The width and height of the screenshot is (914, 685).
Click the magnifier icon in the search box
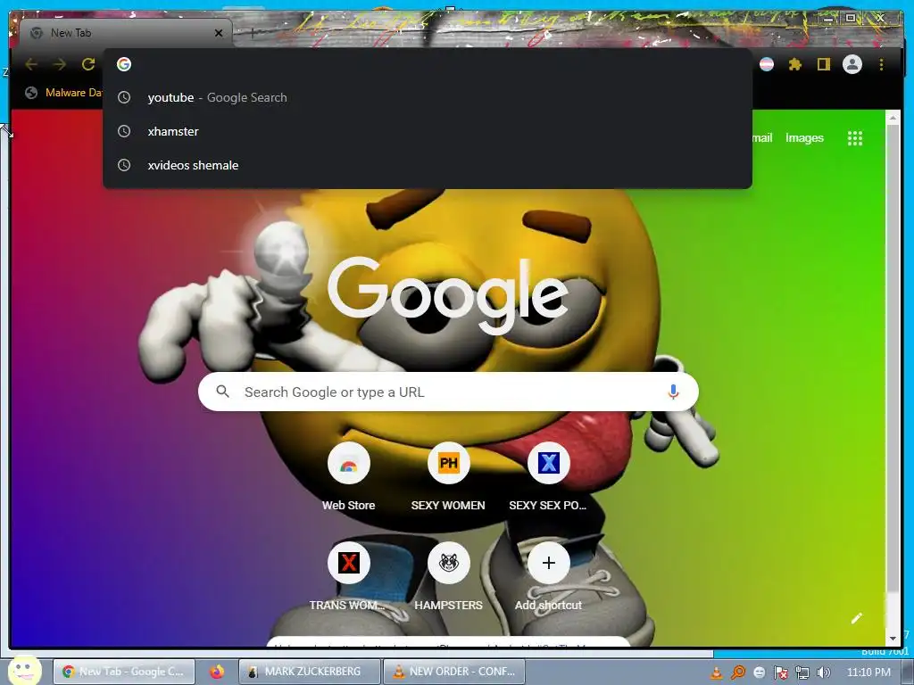point(222,392)
